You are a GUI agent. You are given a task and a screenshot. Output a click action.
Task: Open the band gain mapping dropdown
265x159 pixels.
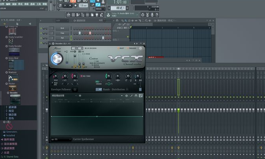pyautogui.click(x=64, y=96)
